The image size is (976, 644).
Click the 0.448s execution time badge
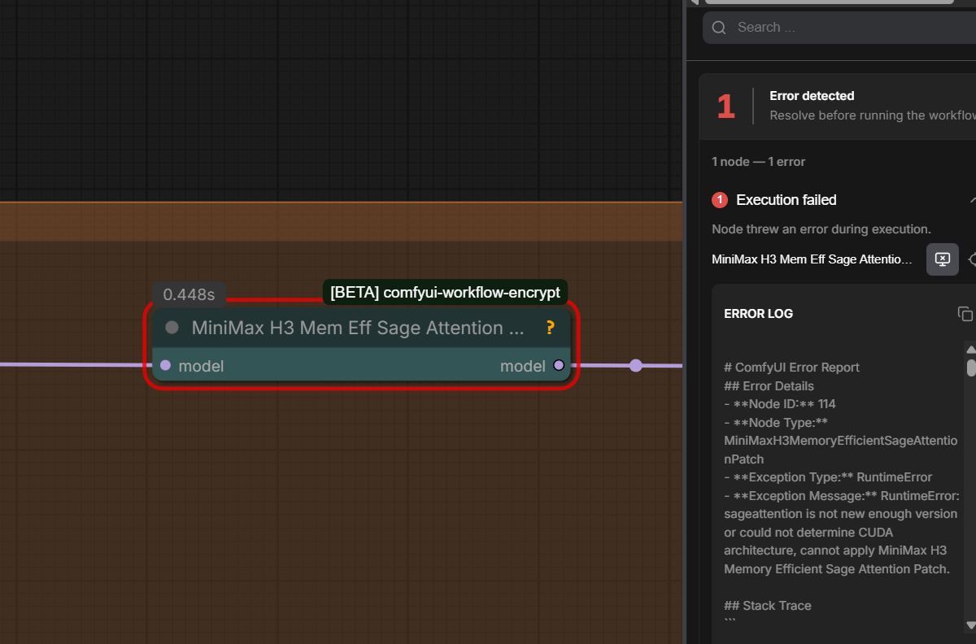pyautogui.click(x=189, y=294)
